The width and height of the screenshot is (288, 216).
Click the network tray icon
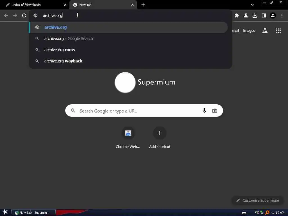(257, 213)
